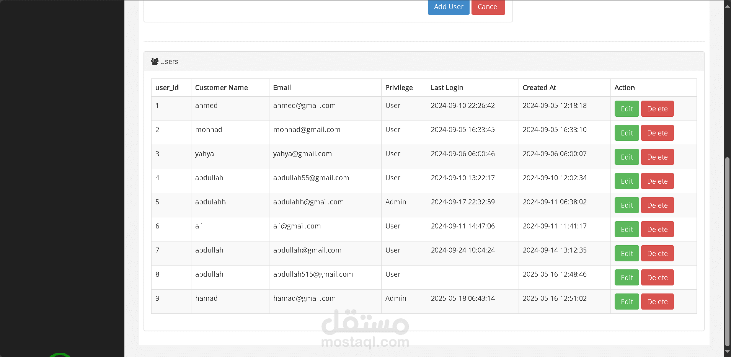Delete user abdullah@gmail.com

(x=657, y=253)
